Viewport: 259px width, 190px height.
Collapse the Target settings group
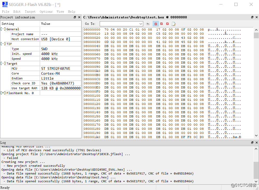point(3,64)
